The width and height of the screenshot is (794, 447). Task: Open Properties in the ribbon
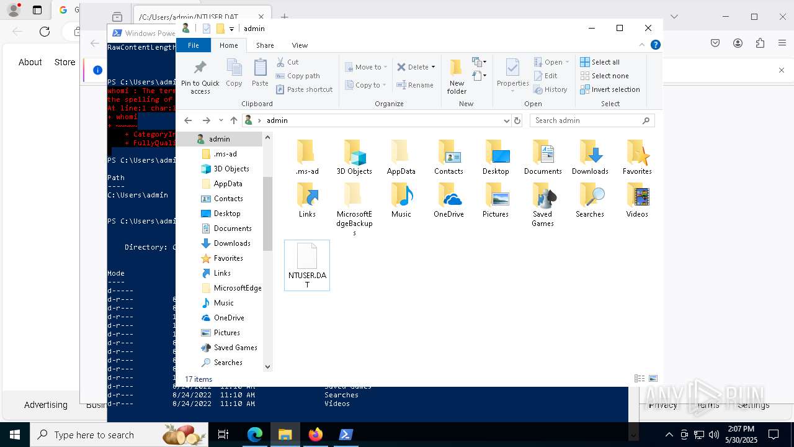513,74
